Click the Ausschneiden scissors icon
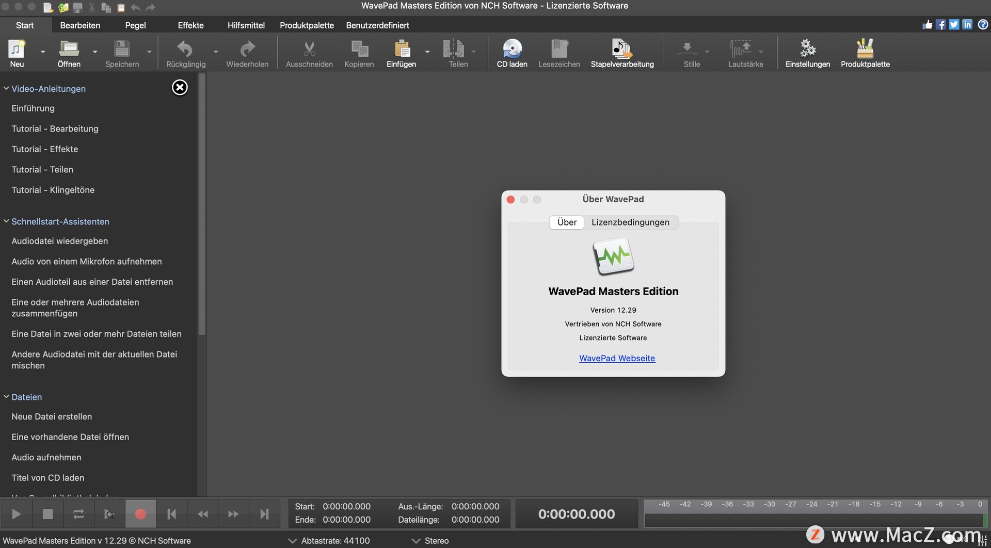The image size is (991, 548). pos(309,49)
